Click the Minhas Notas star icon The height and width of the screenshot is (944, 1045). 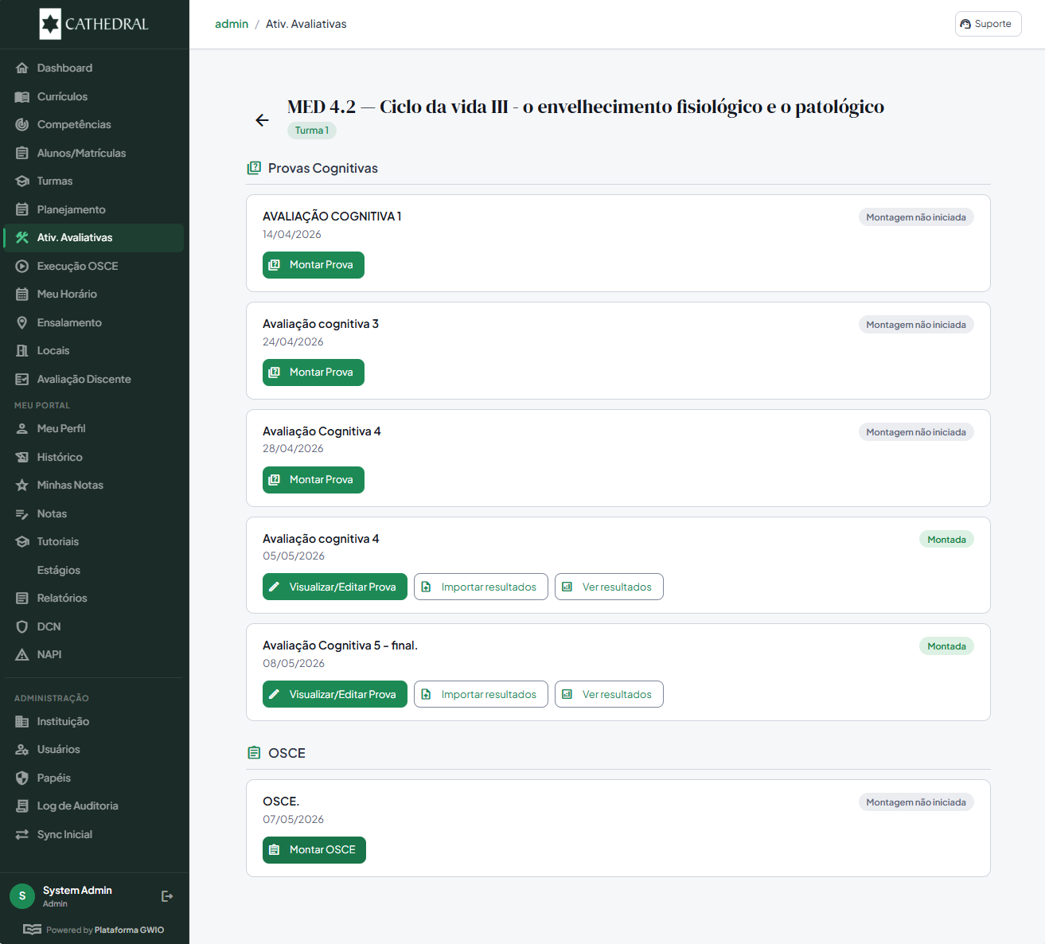22,486
